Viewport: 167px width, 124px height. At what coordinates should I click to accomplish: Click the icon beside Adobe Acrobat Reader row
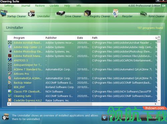[10, 42]
